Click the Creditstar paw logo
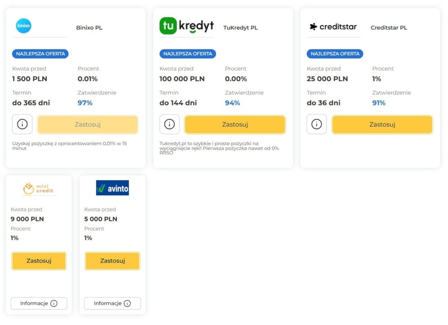 tap(334, 27)
